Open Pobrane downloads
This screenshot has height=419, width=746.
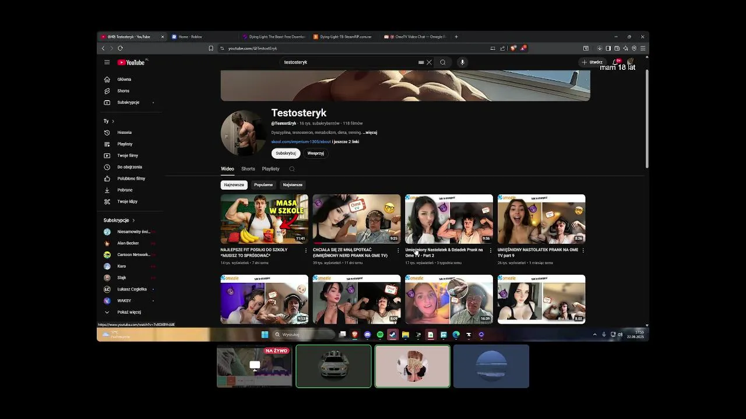click(125, 190)
